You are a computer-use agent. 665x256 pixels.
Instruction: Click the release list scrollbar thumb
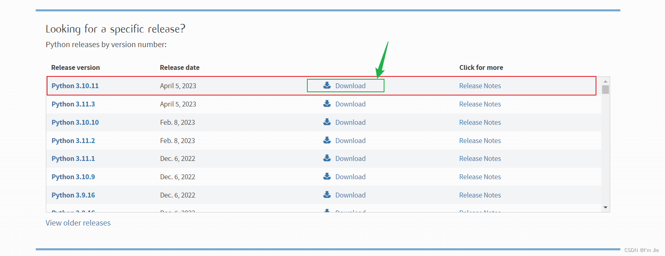(605, 89)
